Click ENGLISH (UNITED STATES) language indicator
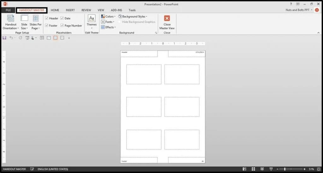The height and width of the screenshot is (173, 323). (x=53, y=169)
